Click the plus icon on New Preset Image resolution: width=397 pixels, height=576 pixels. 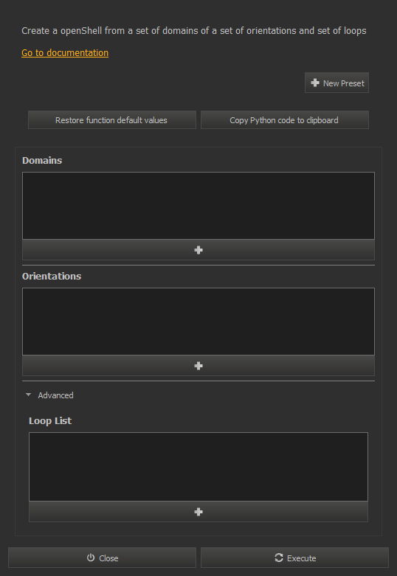315,83
